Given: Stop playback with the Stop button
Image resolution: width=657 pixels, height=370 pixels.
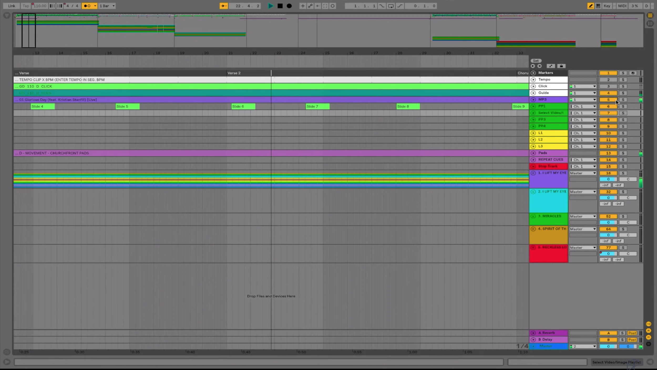Looking at the screenshot, I should click(x=280, y=6).
